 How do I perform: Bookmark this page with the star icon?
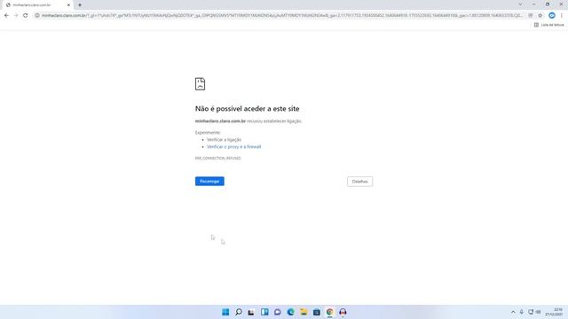[x=540, y=16]
